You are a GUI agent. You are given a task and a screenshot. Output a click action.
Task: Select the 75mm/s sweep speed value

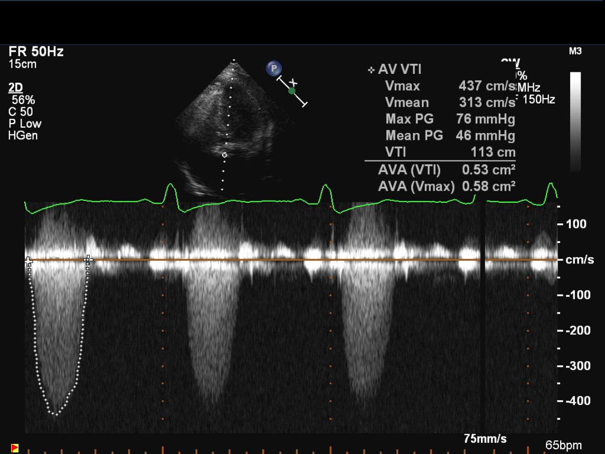485,439
